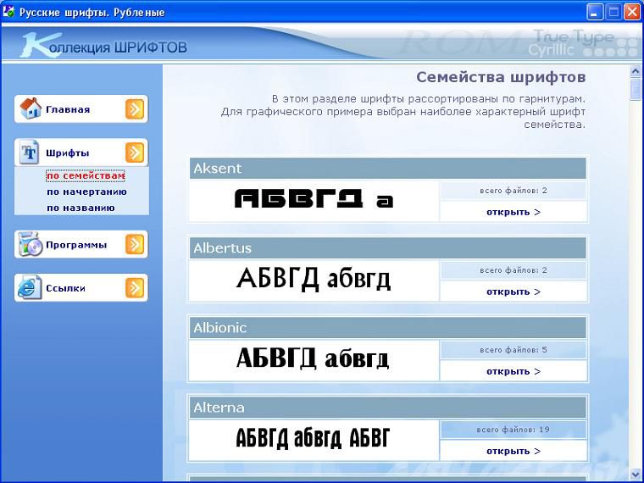Select the 'по начертанию' submenu item
Screen dimensions: 644x483
86,192
